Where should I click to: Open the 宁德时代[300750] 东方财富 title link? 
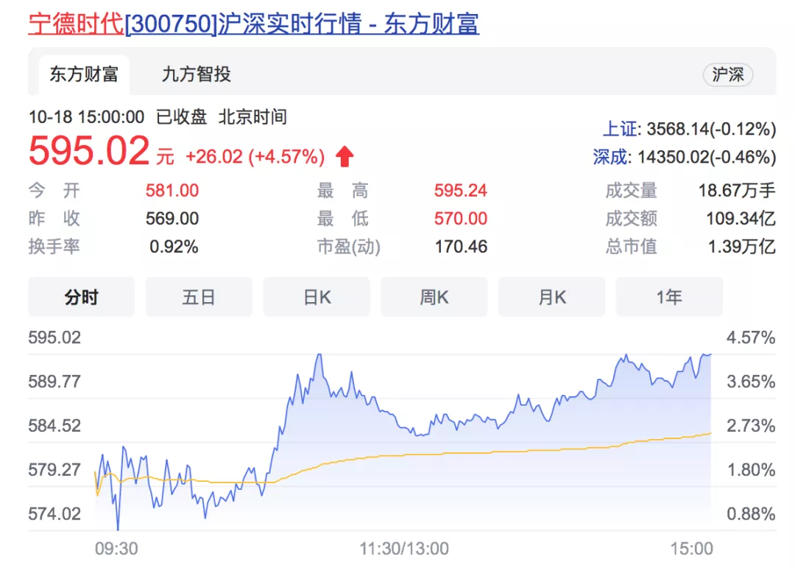253,24
